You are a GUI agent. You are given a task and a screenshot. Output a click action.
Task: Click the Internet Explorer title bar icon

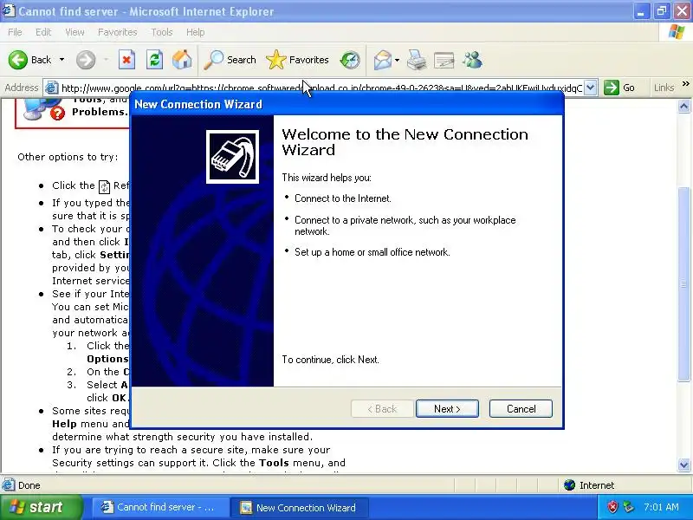[x=9, y=11]
